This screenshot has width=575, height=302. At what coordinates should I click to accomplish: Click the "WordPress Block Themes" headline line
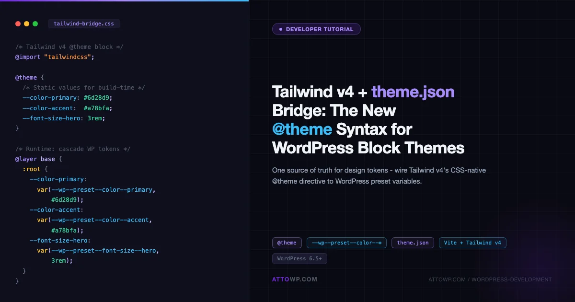(368, 148)
